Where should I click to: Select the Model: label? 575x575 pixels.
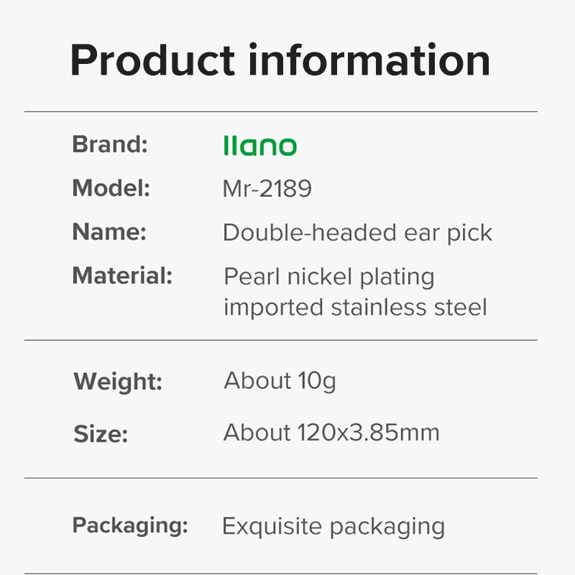tap(111, 188)
